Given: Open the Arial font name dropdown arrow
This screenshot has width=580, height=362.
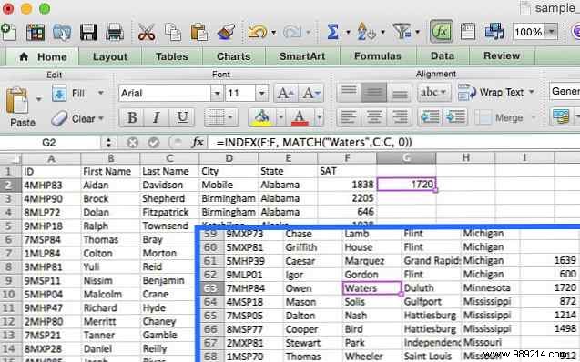Looking at the screenshot, I should click(x=217, y=94).
